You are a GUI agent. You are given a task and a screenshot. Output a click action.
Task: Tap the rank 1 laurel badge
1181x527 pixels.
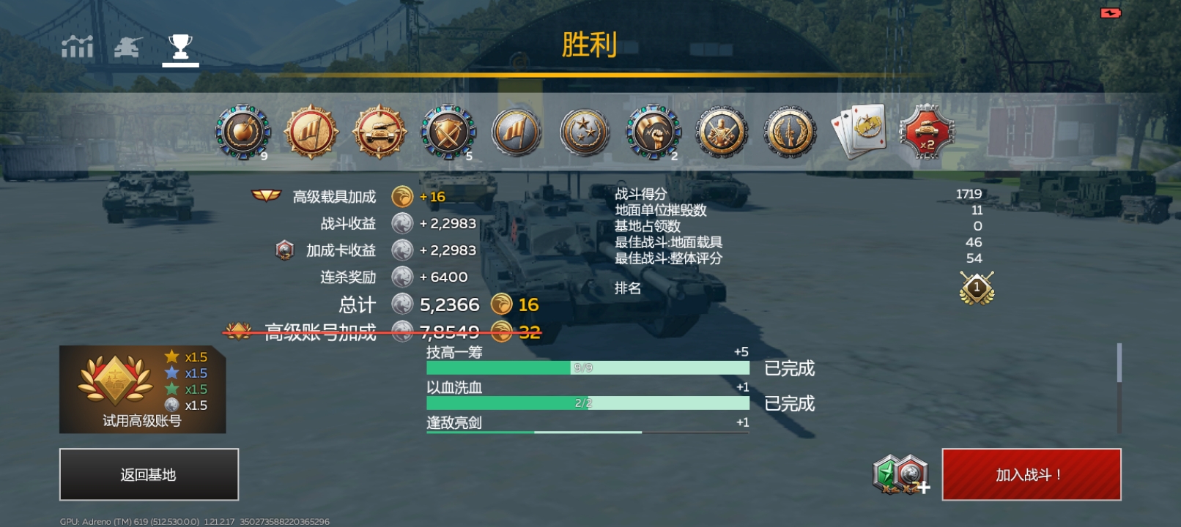(977, 288)
